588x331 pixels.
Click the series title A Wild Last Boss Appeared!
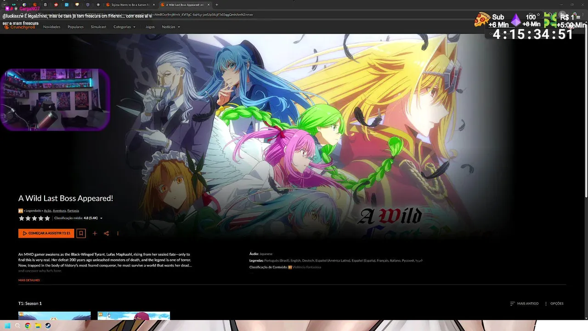click(66, 198)
